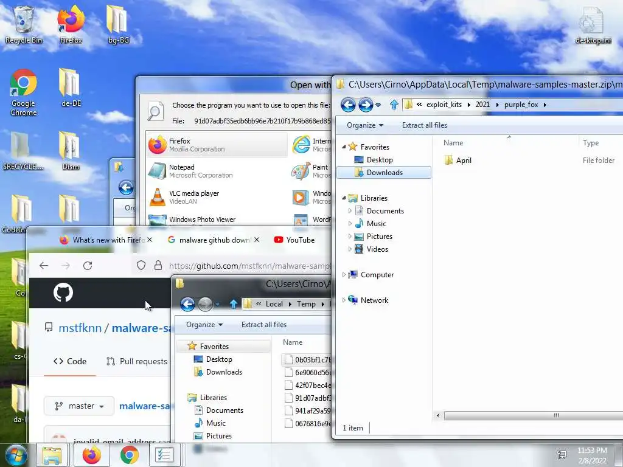Go up one level in purple_fox Explorer window
The height and width of the screenshot is (467, 623).
[x=394, y=105]
